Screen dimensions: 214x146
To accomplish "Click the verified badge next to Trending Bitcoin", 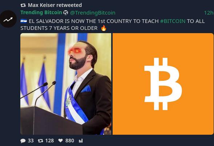I will click(66, 13).
